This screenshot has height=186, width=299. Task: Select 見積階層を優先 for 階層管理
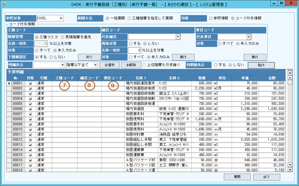62,37
